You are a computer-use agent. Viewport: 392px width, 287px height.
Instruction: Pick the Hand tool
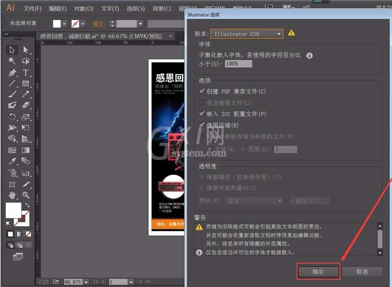pos(12,195)
